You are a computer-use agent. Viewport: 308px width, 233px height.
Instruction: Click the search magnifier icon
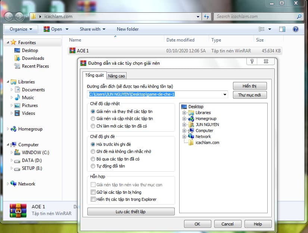pyautogui.click(x=299, y=16)
